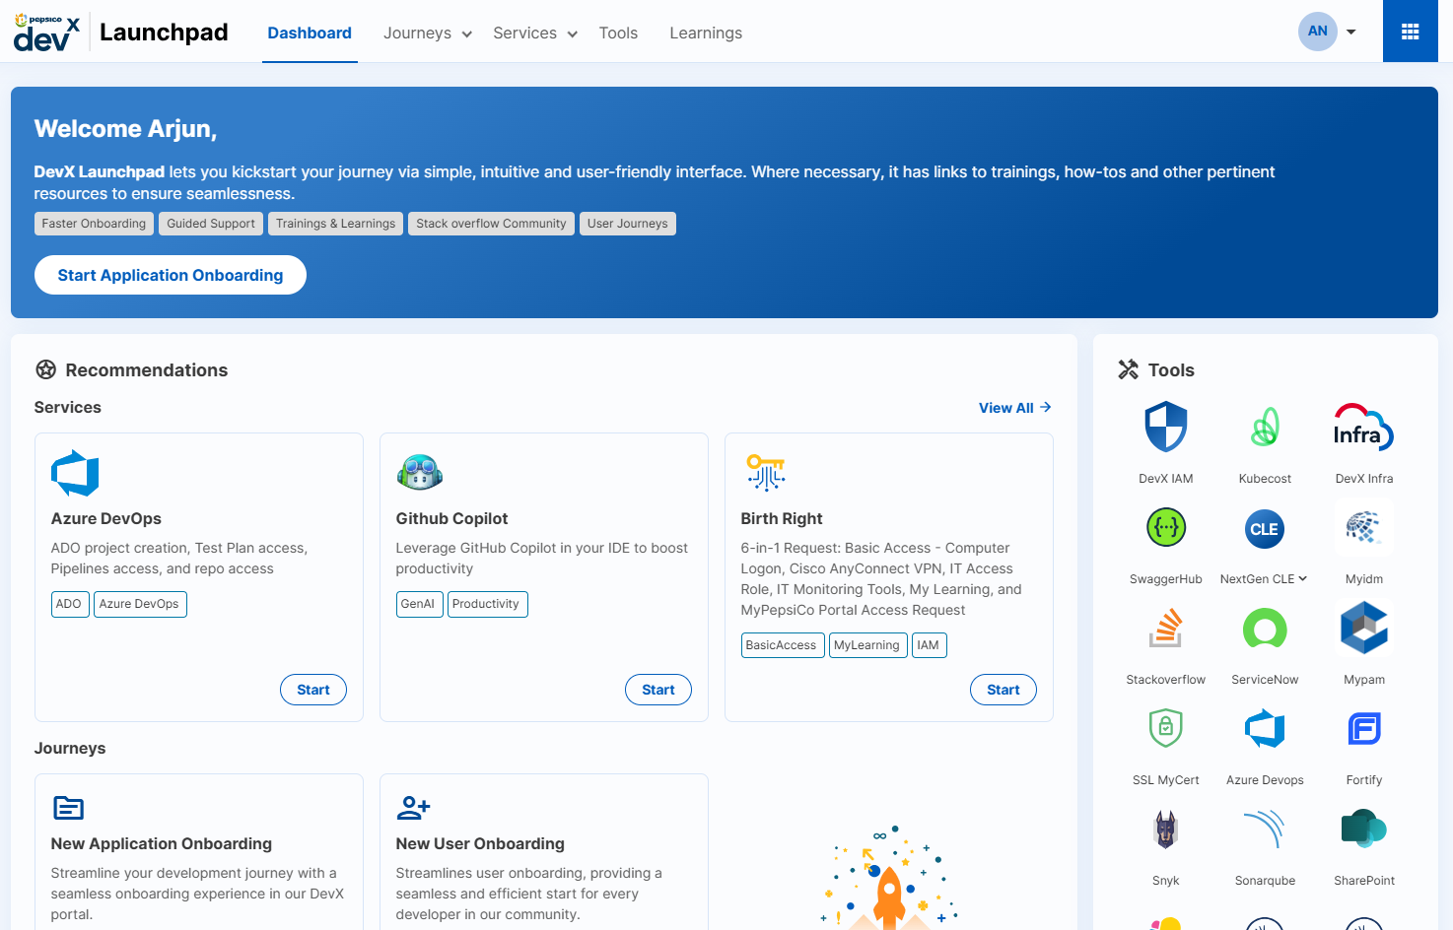Open the DevX IAM tool
The width and height of the screenshot is (1453, 930).
pos(1166,428)
